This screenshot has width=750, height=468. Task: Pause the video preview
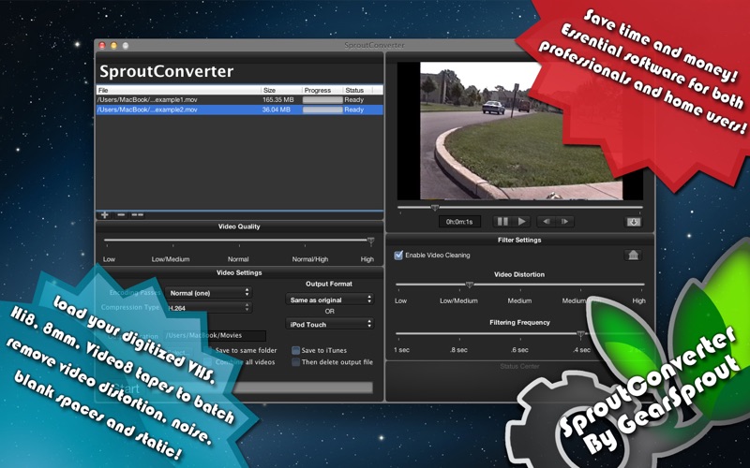[502, 222]
